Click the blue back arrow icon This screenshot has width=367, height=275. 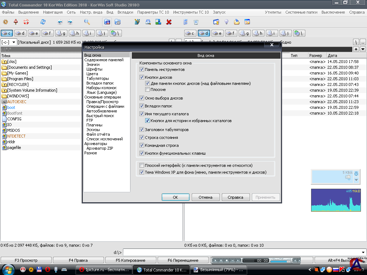click(59, 22)
